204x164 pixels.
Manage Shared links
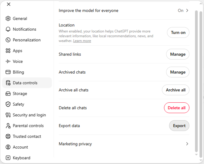(178, 54)
